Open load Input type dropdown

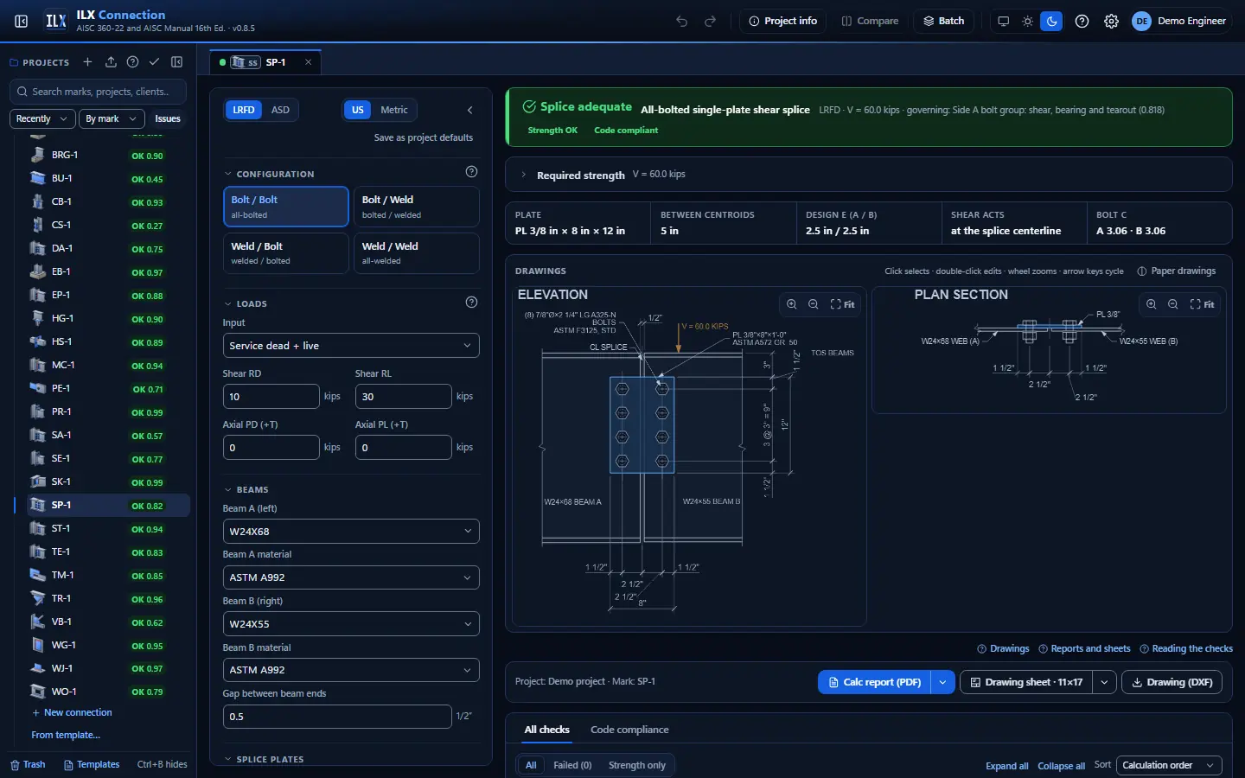(x=351, y=346)
